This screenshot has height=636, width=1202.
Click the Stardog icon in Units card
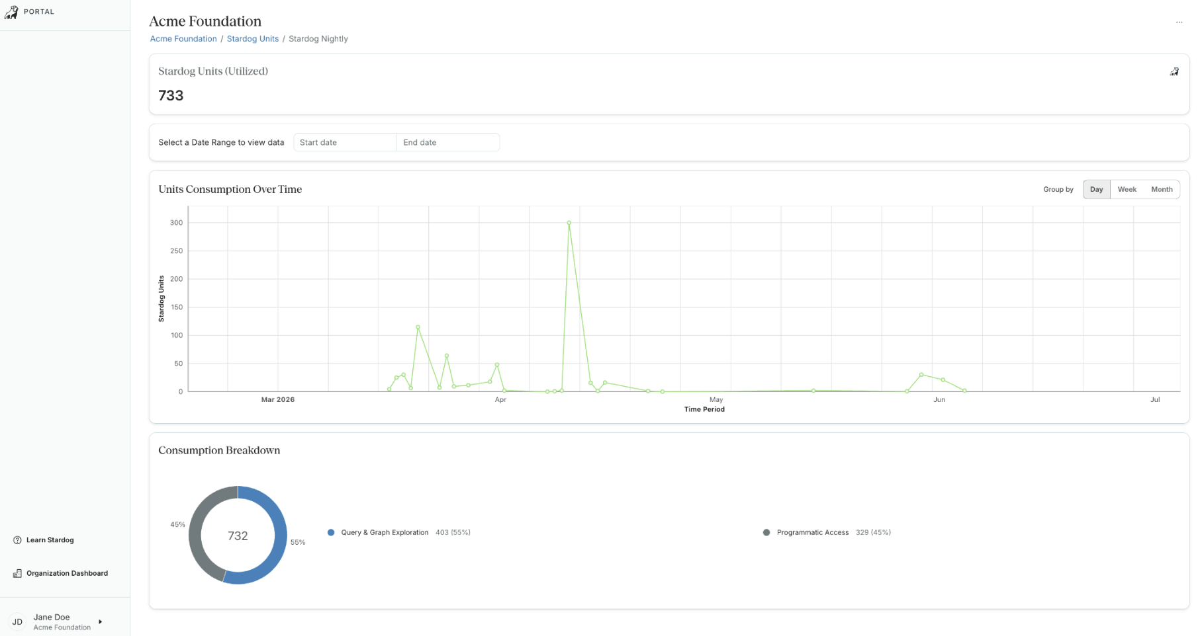1174,71
